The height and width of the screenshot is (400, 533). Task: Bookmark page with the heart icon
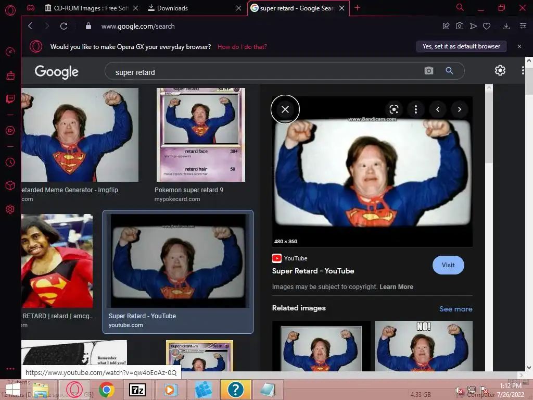click(487, 26)
